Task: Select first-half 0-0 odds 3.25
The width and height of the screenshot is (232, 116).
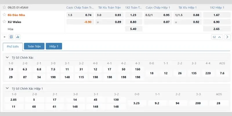Action: [137, 103]
